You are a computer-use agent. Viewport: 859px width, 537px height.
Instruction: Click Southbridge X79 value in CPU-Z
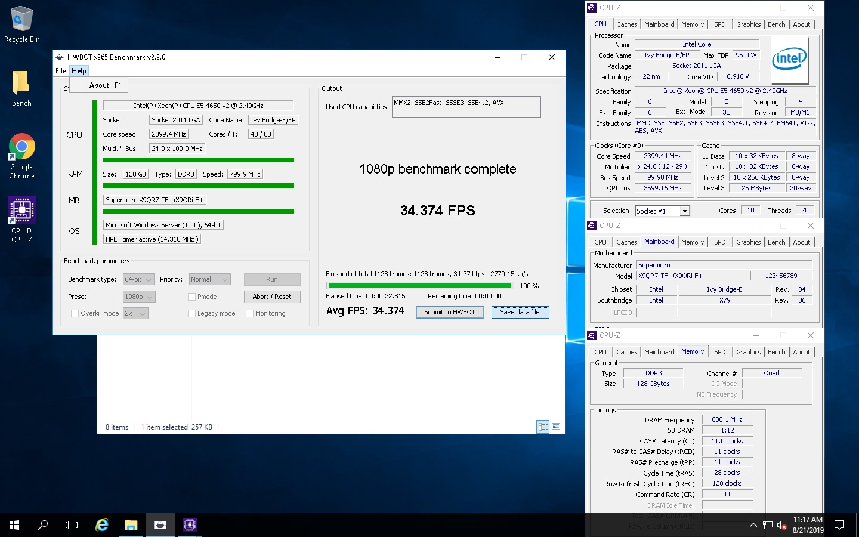click(725, 300)
